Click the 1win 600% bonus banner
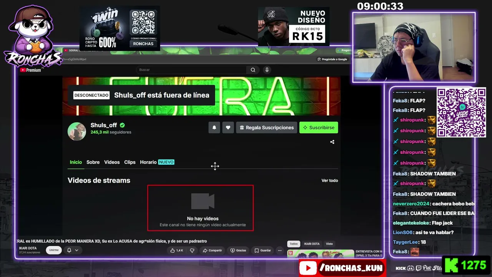This screenshot has width=492, height=277. (120, 28)
